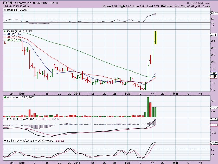The image size is (218, 164).
Task: Click the 2.4 tick on the price axis
Action: coord(213,48)
